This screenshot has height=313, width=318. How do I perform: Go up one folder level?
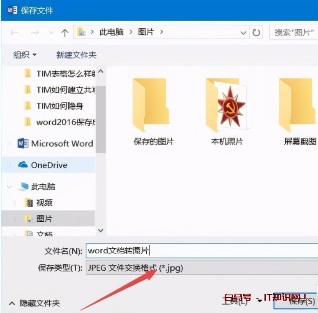tap(65, 33)
